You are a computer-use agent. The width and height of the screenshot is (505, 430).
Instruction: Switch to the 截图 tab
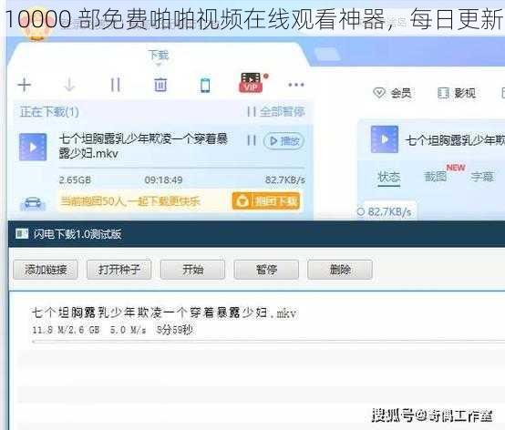[436, 177]
